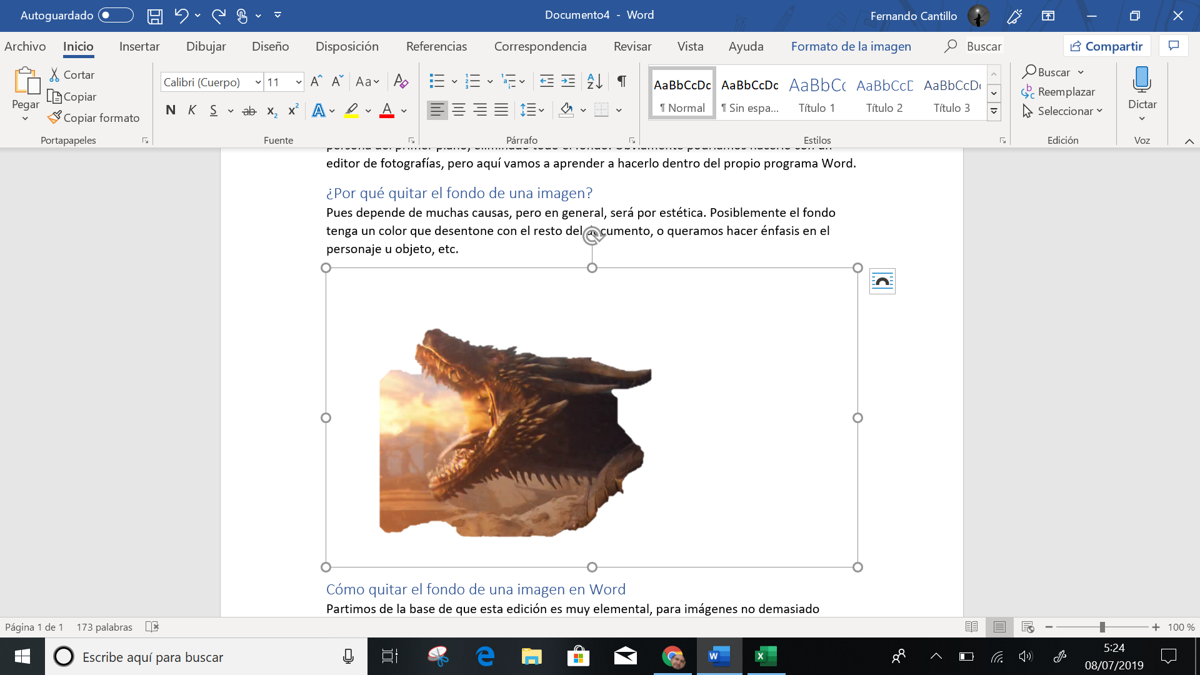
Task: Toggle italic with the K button
Action: tap(192, 111)
